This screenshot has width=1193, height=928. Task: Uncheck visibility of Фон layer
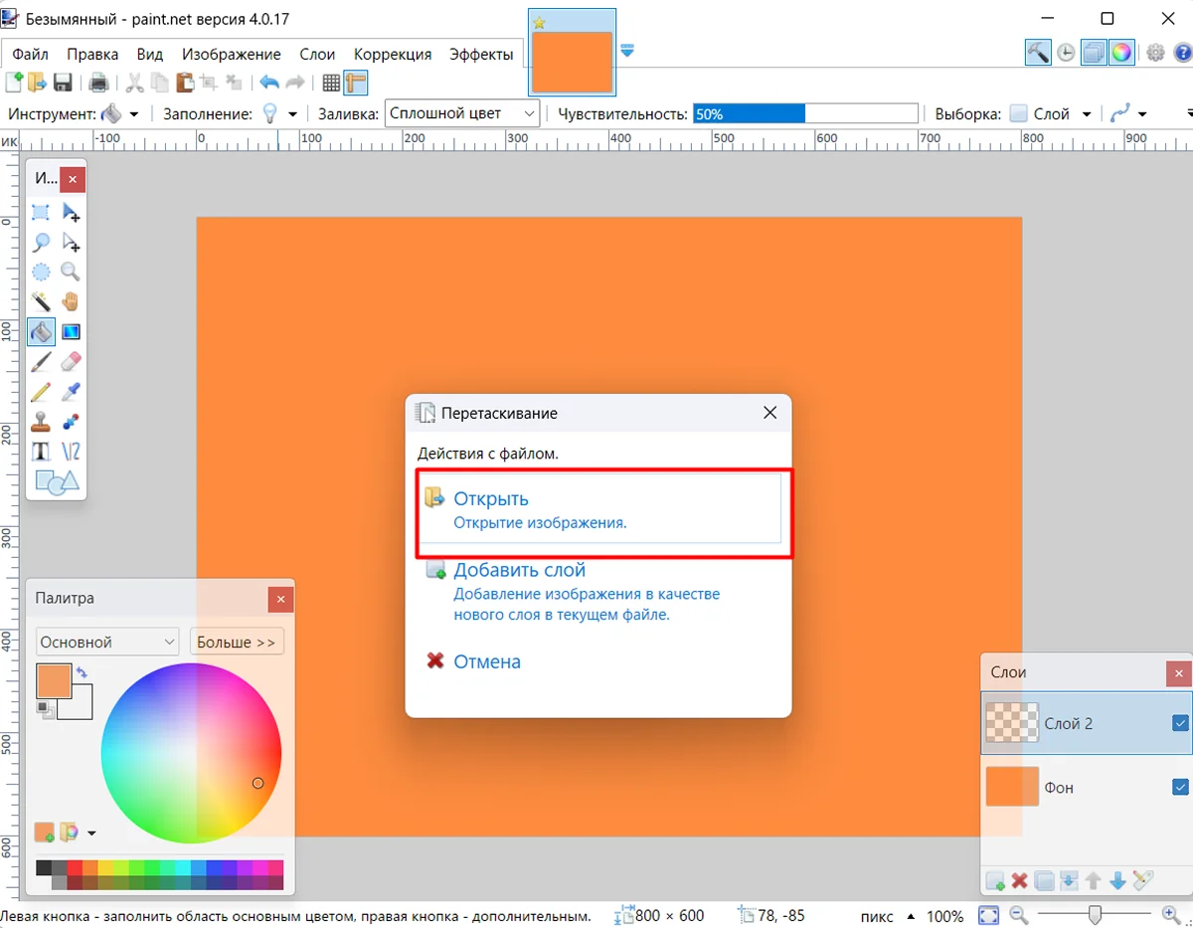pos(1180,787)
